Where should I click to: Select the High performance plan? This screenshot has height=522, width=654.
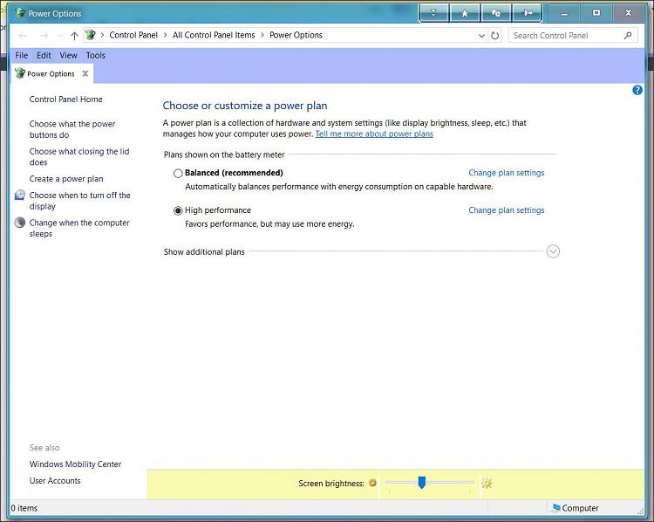click(x=178, y=210)
